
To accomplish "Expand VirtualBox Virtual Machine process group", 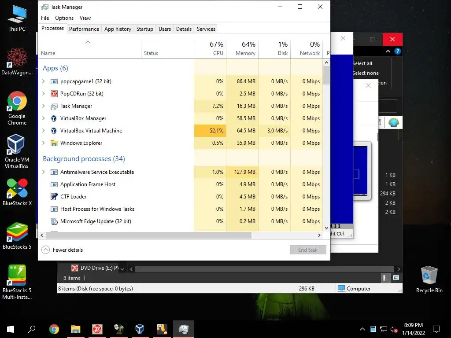I will click(x=44, y=130).
